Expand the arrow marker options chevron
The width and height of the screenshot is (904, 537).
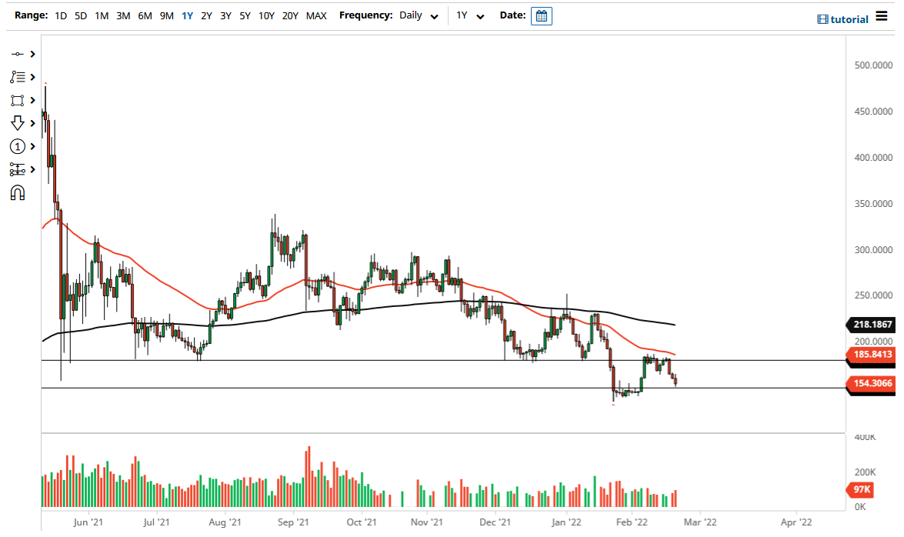(x=33, y=123)
